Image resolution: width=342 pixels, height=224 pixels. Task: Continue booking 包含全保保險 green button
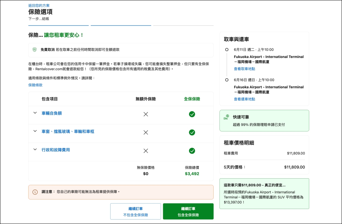(x=188, y=211)
